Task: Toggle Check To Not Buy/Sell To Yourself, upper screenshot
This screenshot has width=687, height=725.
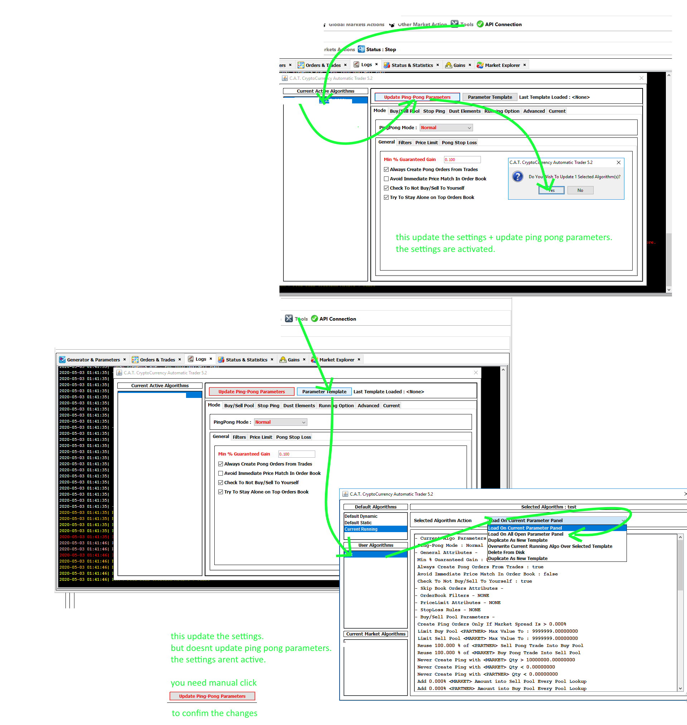Action: point(386,188)
